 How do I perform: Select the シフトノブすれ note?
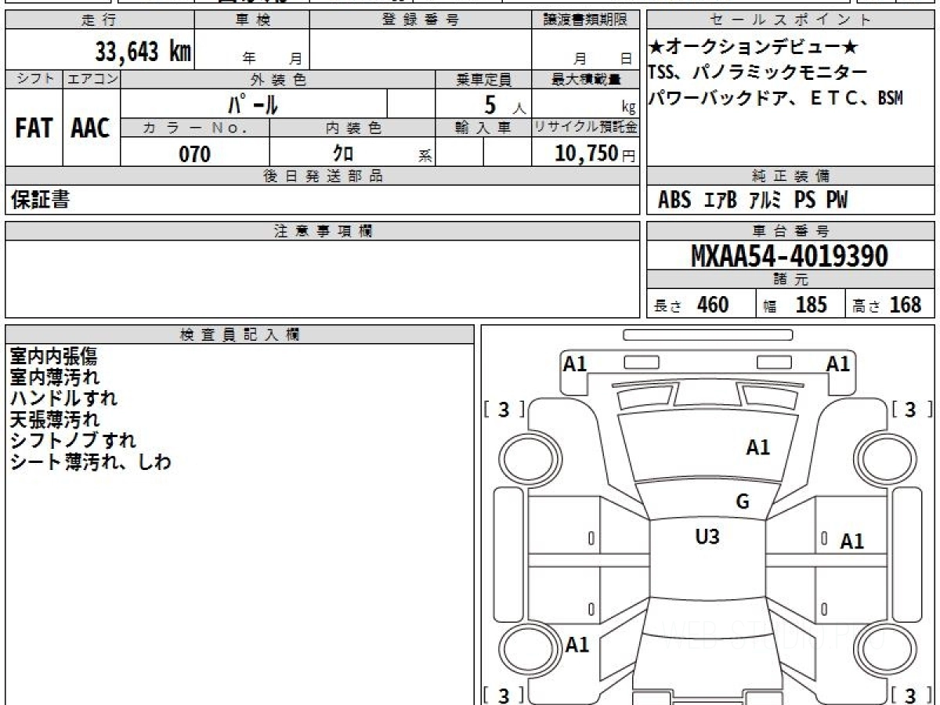point(73,440)
